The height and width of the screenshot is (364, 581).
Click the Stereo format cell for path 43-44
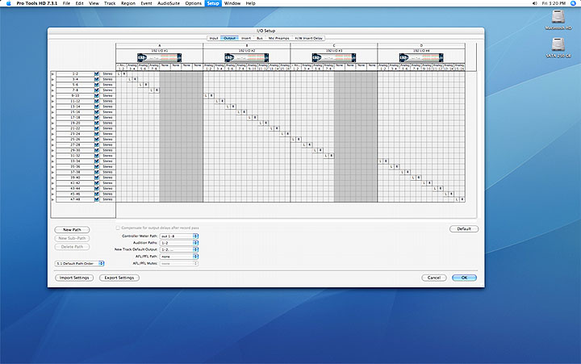point(107,189)
